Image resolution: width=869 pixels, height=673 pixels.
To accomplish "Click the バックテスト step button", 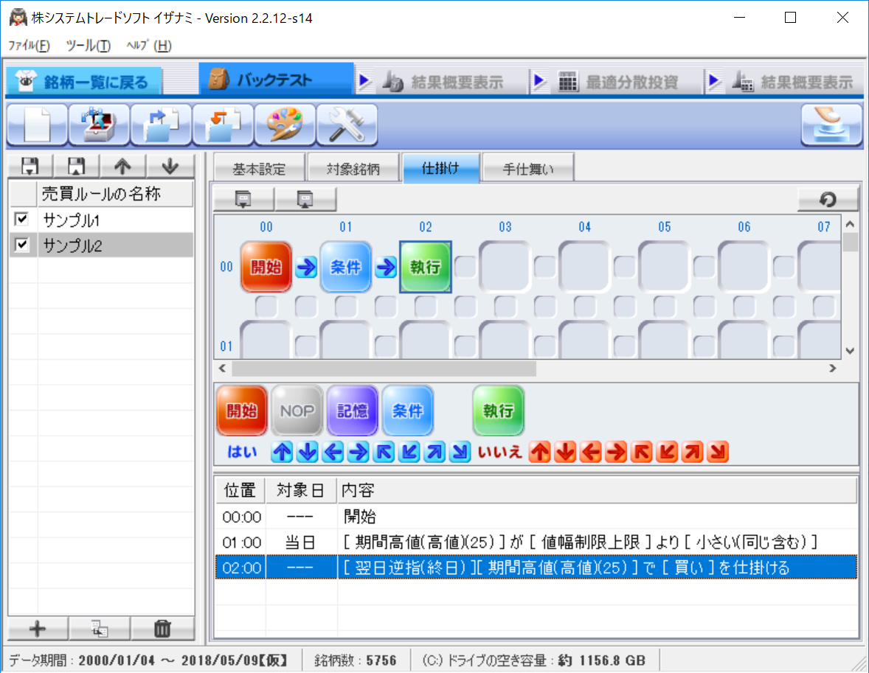I will pos(276,80).
